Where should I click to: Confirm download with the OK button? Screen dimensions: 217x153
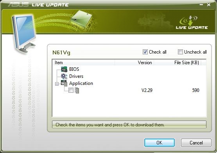160,142
